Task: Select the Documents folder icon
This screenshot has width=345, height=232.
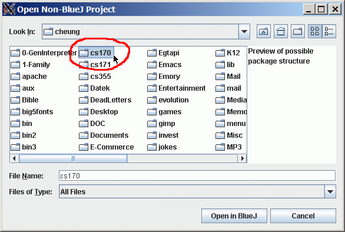Action: pos(84,135)
